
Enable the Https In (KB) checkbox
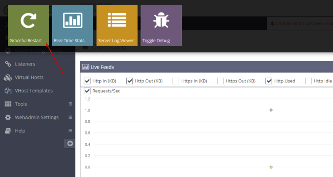click(176, 81)
